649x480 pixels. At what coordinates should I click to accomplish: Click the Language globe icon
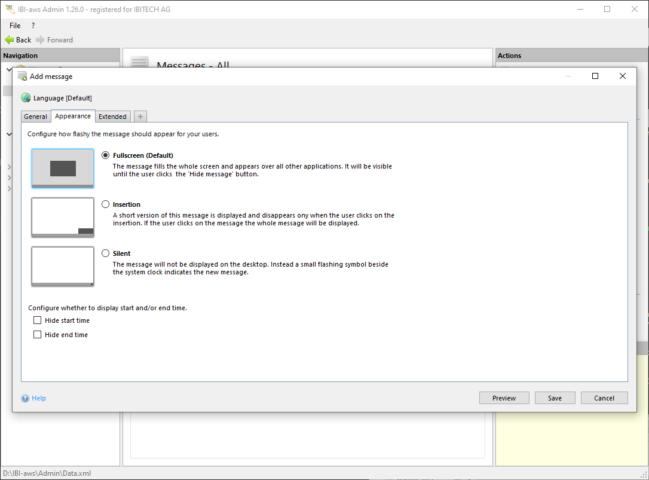(26, 98)
